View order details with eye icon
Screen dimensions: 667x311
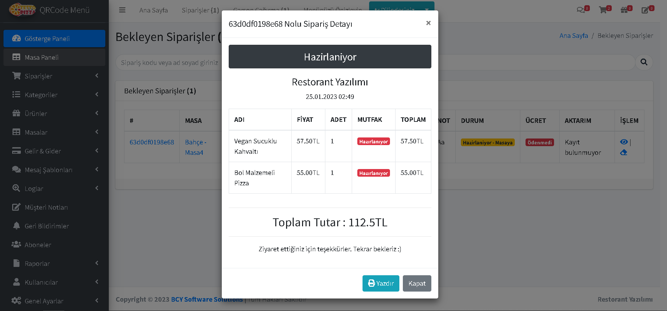(624, 142)
